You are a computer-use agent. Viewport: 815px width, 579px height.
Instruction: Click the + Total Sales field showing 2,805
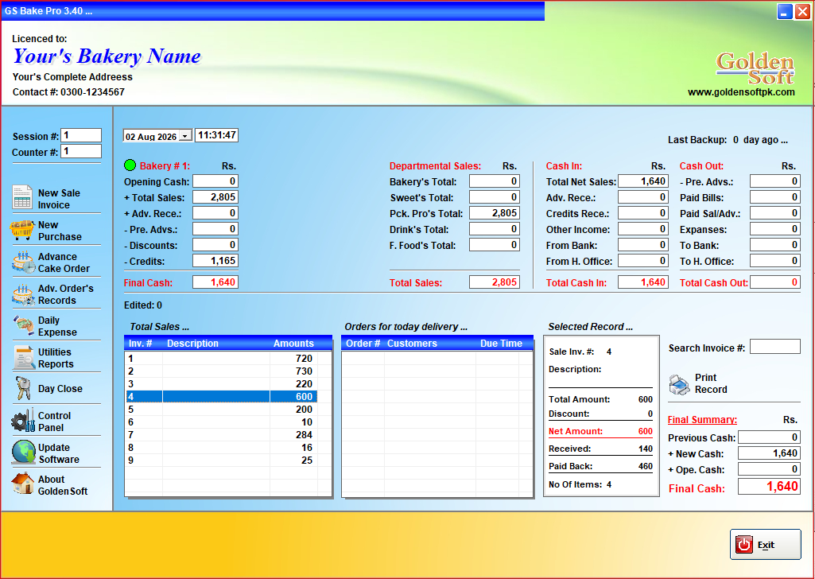point(215,197)
